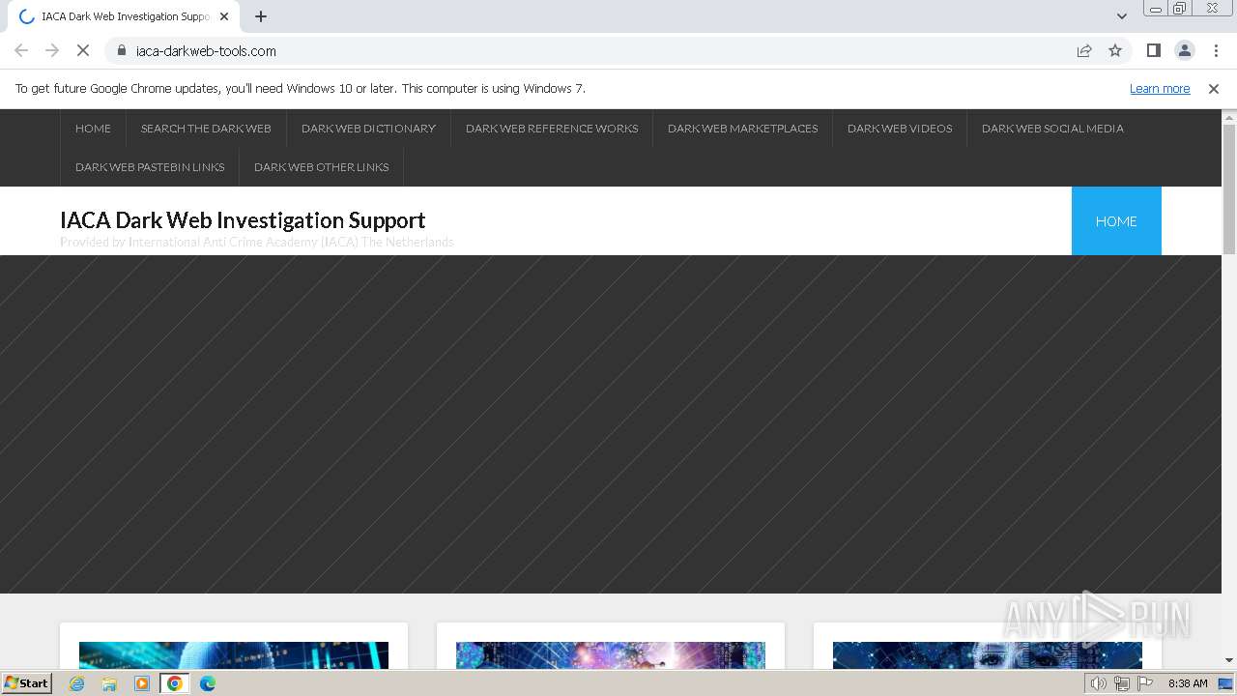Click the system clock showing 8:38 AM
This screenshot has height=696, width=1237.
1188,683
